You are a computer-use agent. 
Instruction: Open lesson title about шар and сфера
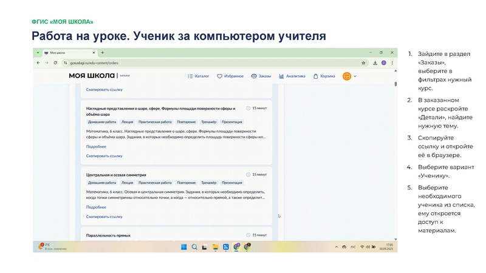click(160, 112)
